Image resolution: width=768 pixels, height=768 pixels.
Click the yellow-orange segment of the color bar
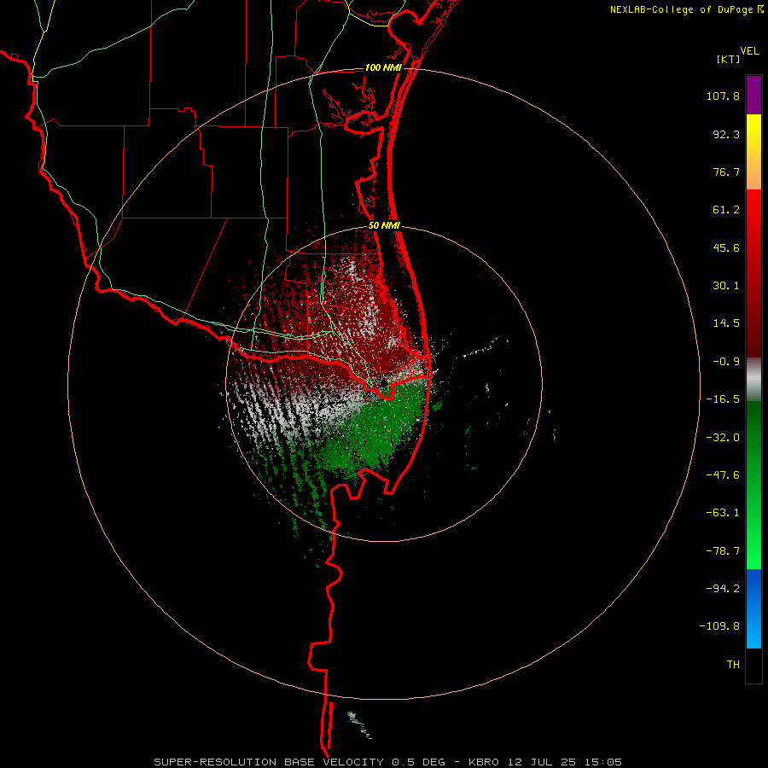[753, 152]
